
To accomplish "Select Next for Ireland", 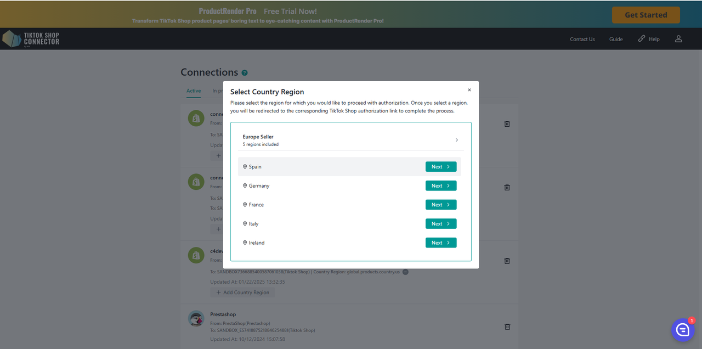I will pos(440,243).
